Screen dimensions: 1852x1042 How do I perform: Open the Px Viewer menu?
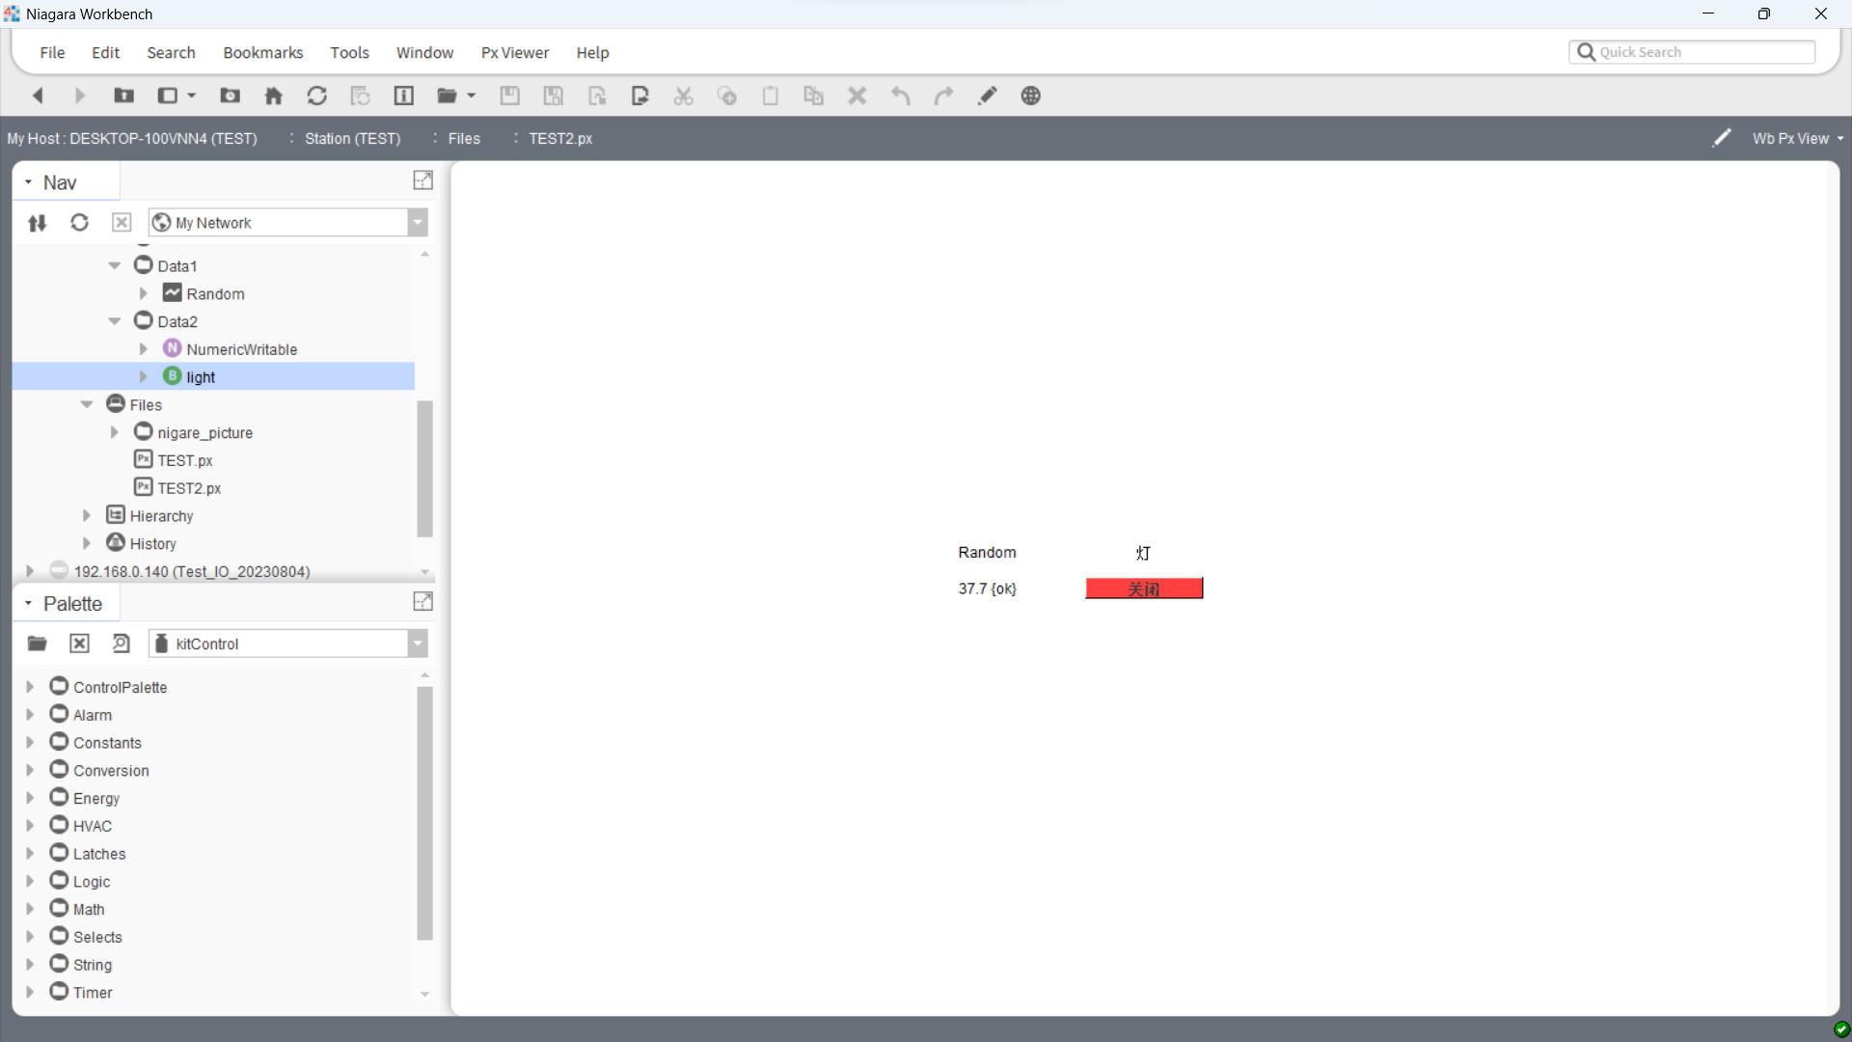pos(514,53)
